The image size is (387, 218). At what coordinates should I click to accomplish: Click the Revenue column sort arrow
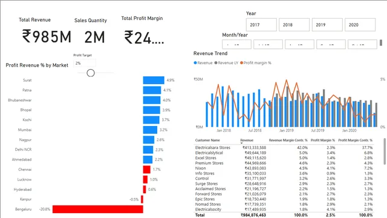[x=241, y=144]
